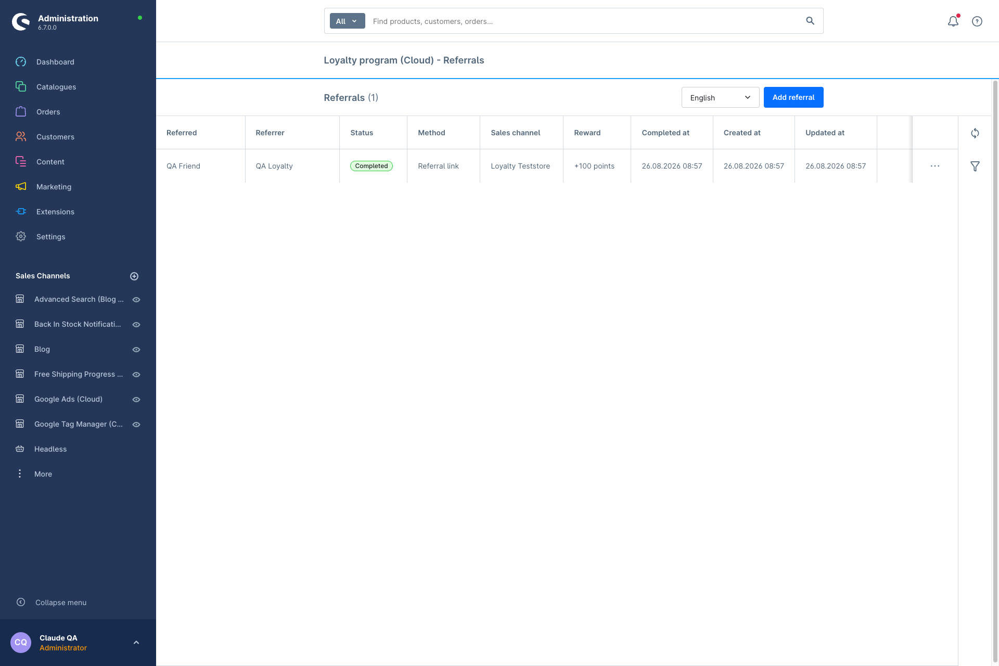Open row actions for QA Friend referral
The image size is (999, 666).
(935, 166)
